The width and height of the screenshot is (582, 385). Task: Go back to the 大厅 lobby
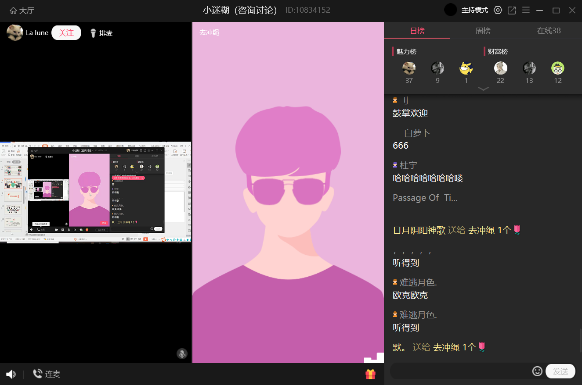pyautogui.click(x=22, y=11)
